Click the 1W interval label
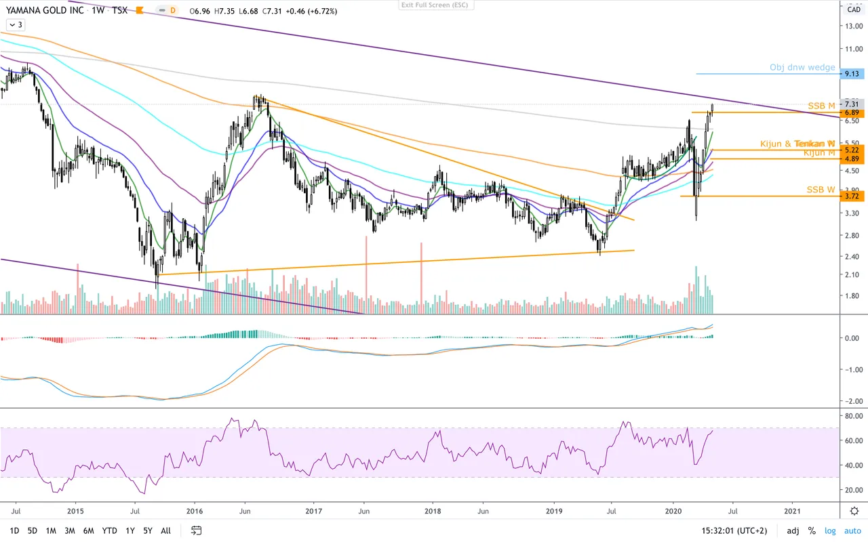The height and width of the screenshot is (542, 868). pyautogui.click(x=99, y=11)
